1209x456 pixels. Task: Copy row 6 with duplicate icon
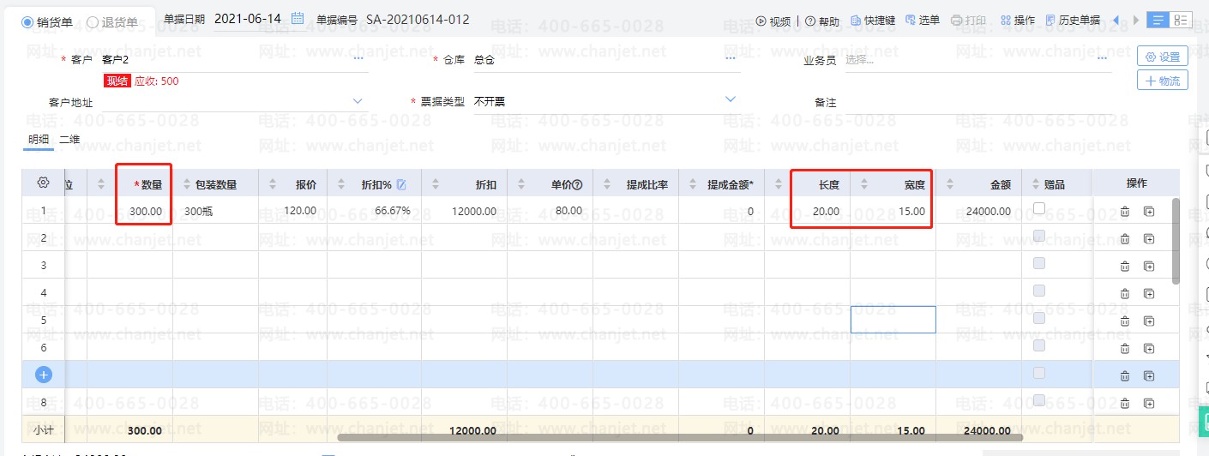coord(1149,348)
